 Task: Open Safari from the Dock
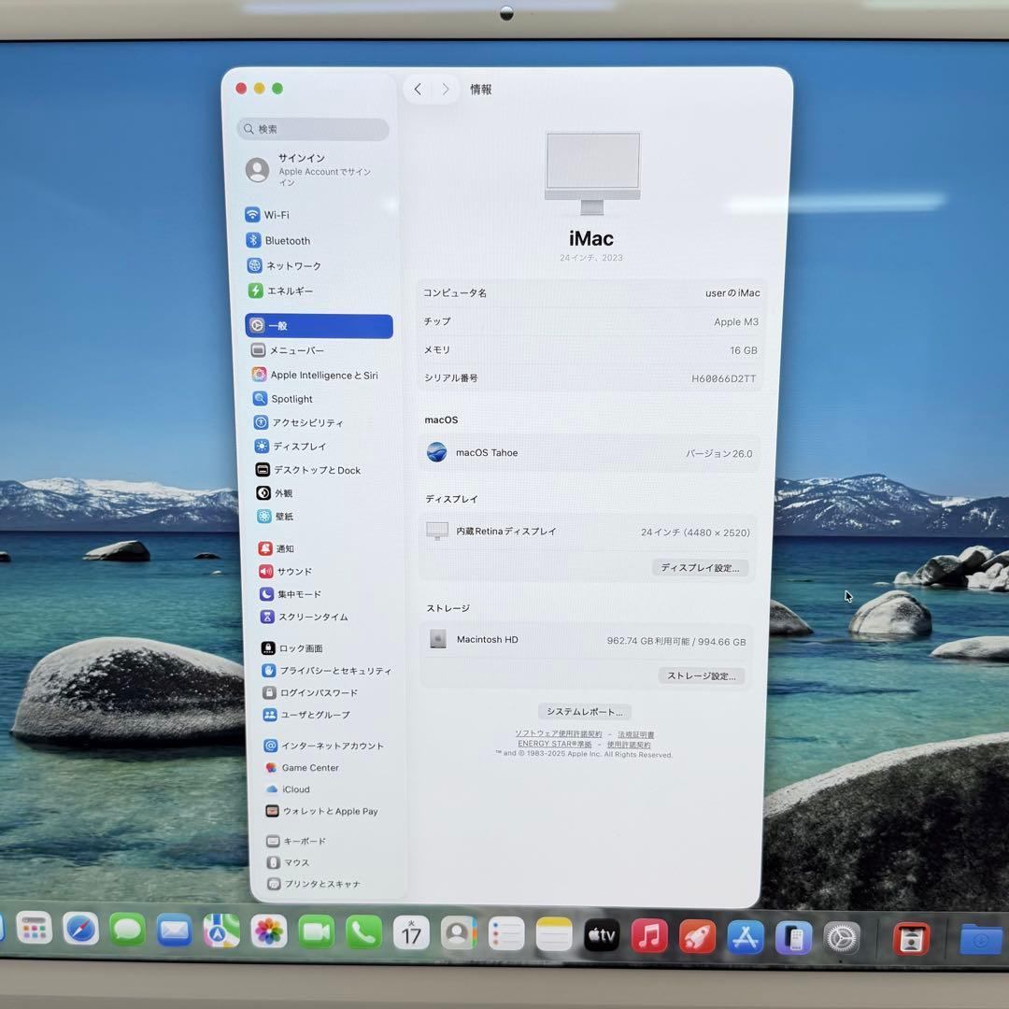[80, 928]
